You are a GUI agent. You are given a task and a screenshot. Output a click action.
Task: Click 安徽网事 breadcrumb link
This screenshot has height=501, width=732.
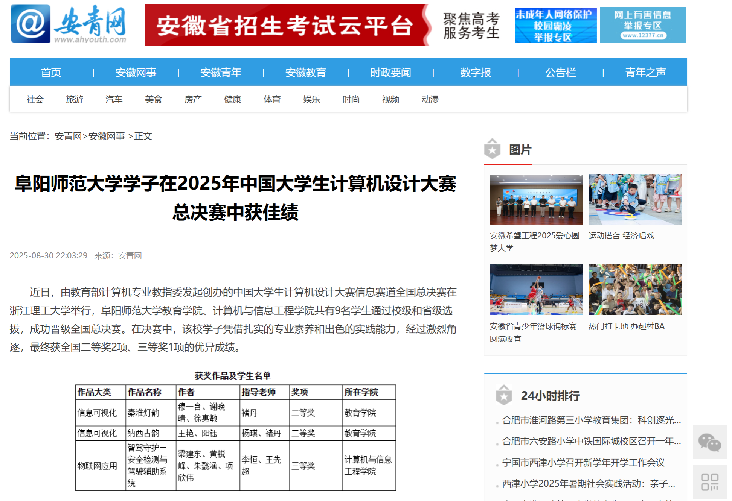107,136
